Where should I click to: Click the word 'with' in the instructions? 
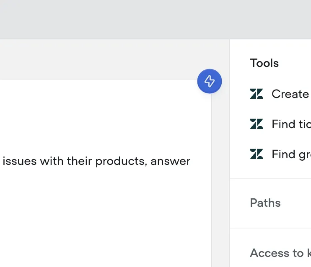point(52,161)
